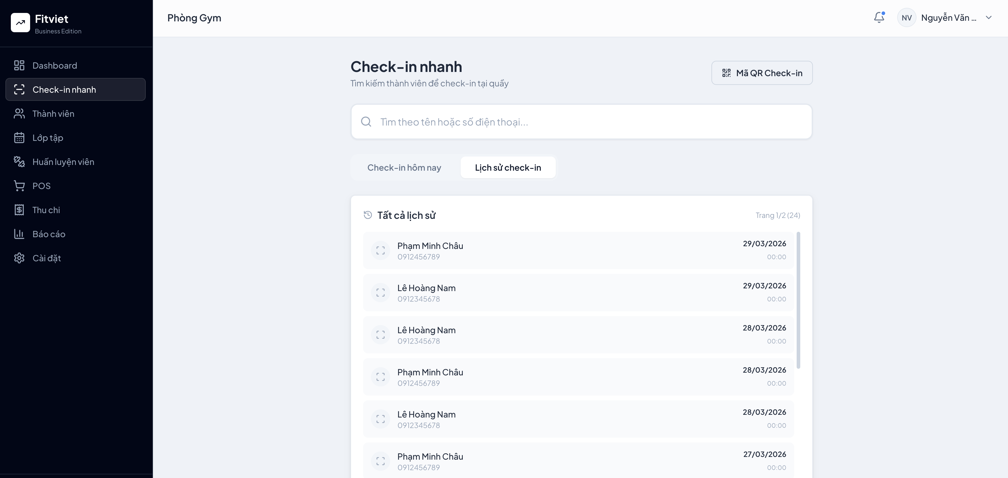Click the Cài đặt gear icon
1008x478 pixels.
[x=19, y=258]
